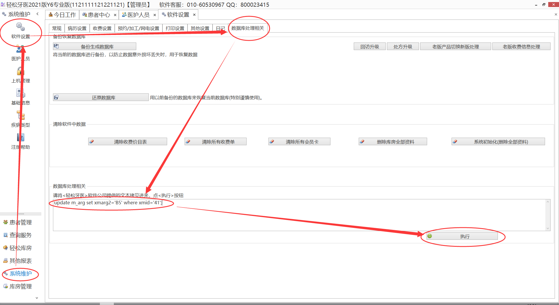
Task: Select the 预约/加工/网电设置 tab
Action: pyautogui.click(x=139, y=28)
